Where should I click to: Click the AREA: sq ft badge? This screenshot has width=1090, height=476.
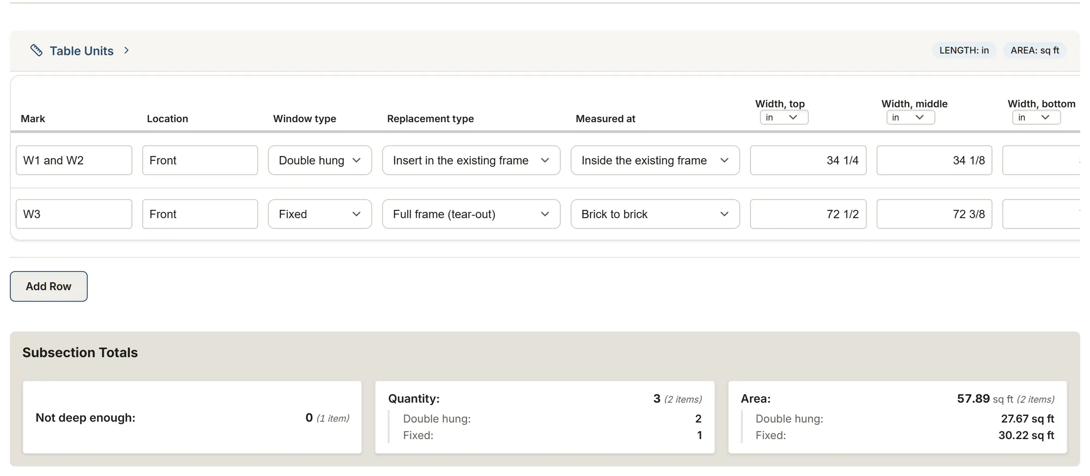pos(1034,50)
